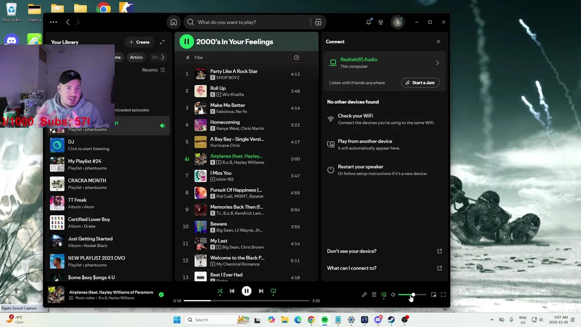The height and width of the screenshot is (327, 581).
Task: Open lyrics microphone icon
Action: coord(364,295)
